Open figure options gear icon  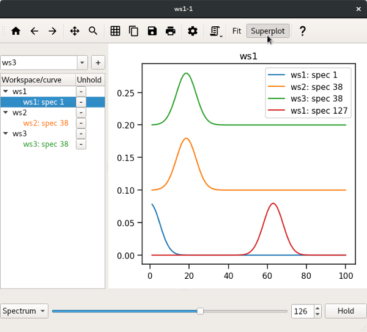coord(193,31)
